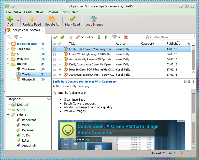Click the column chooser icon beside Published

click(x=189, y=44)
